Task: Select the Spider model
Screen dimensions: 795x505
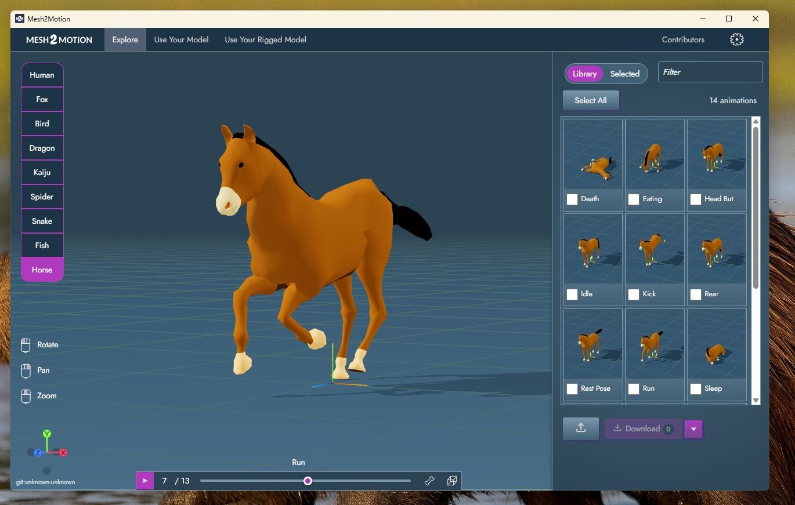Action: point(42,197)
